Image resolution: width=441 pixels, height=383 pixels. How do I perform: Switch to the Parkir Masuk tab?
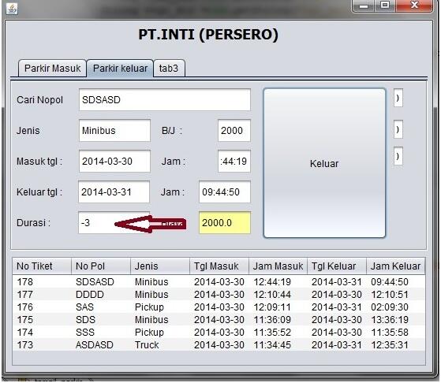[52, 69]
